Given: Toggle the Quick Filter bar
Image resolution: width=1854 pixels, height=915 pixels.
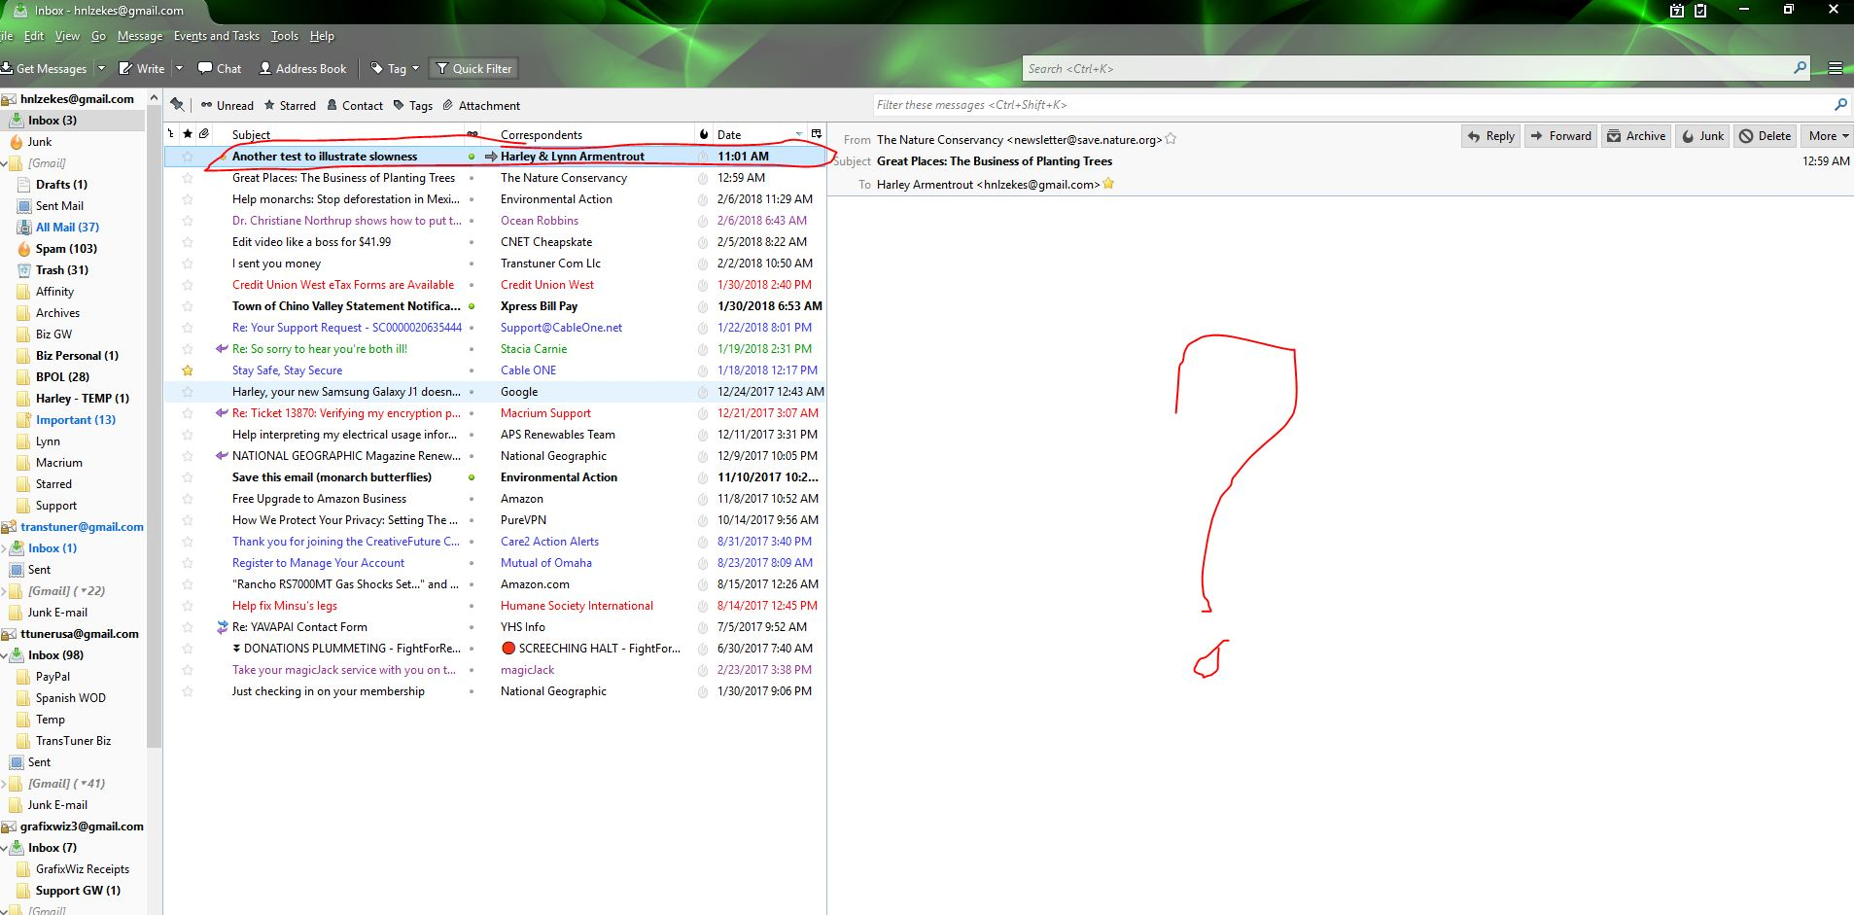Looking at the screenshot, I should coord(473,68).
